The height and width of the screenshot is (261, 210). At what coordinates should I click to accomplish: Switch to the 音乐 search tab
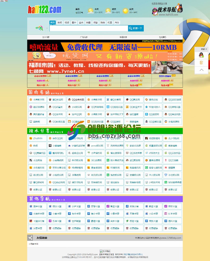pyautogui.click(x=81, y=22)
